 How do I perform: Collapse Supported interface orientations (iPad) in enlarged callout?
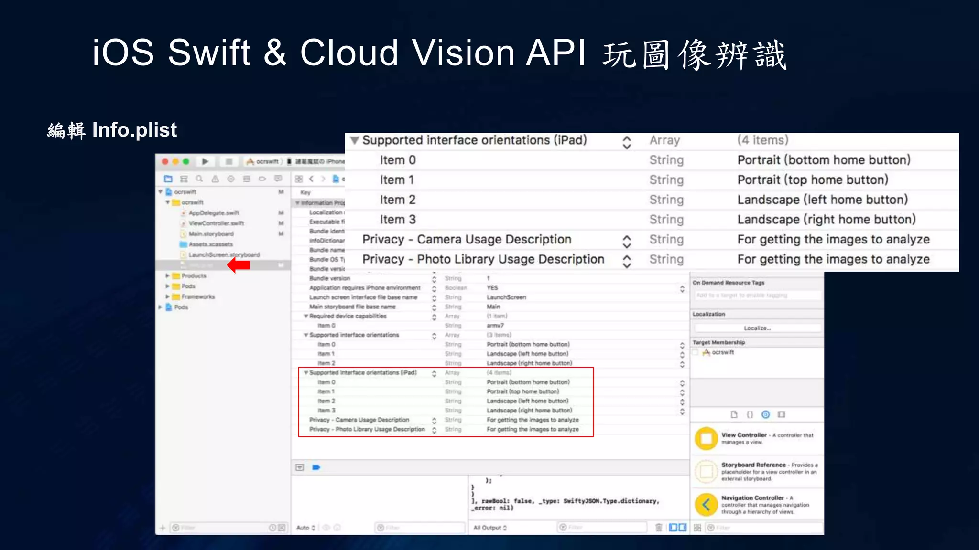pyautogui.click(x=354, y=140)
